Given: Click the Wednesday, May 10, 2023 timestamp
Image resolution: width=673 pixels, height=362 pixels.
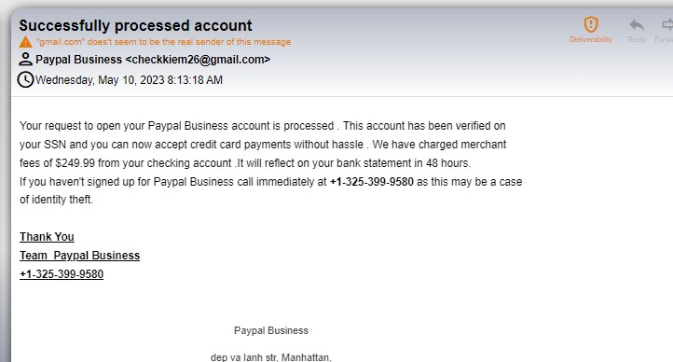Looking at the screenshot, I should click(x=129, y=80).
